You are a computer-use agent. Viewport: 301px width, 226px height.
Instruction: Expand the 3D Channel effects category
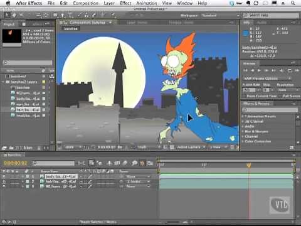(x=243, y=121)
